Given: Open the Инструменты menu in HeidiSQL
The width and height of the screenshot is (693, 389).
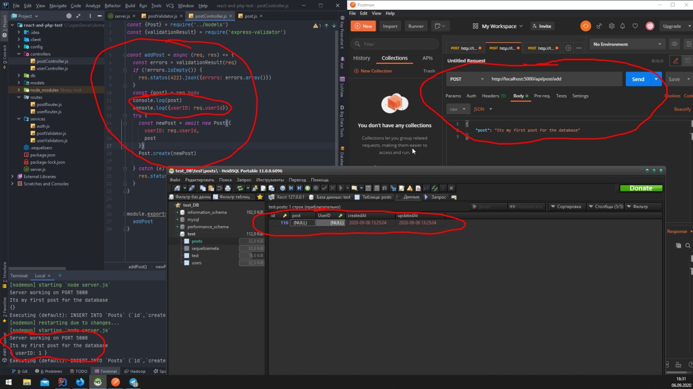Looking at the screenshot, I should (x=269, y=180).
